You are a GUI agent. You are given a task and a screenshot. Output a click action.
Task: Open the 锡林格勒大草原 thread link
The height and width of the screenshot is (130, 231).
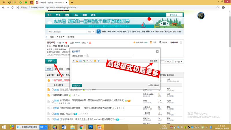click(61, 95)
